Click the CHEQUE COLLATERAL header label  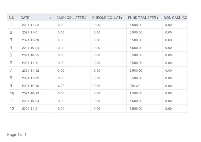(x=106, y=18)
